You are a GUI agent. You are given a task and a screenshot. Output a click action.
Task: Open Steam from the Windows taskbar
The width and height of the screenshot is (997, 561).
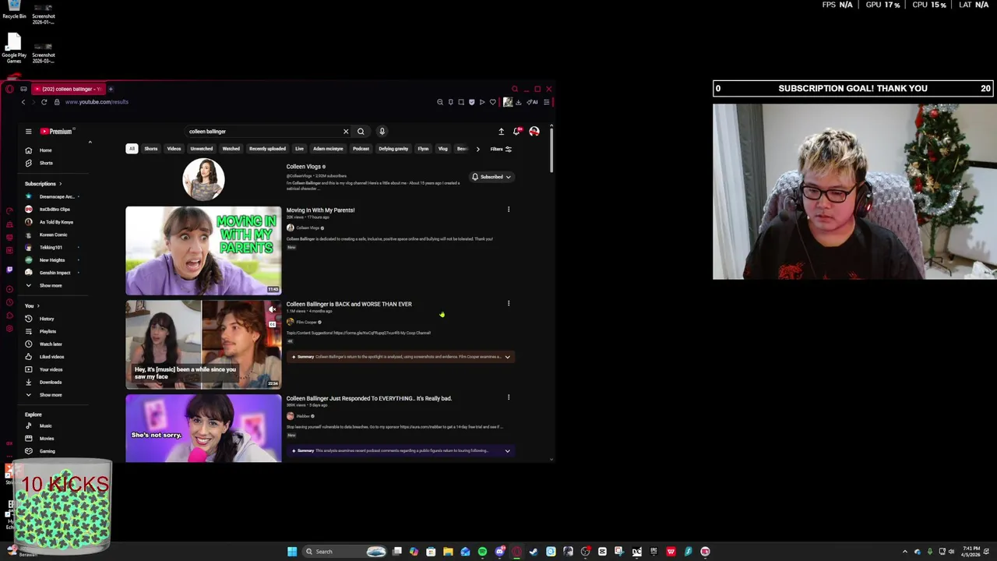point(534,552)
